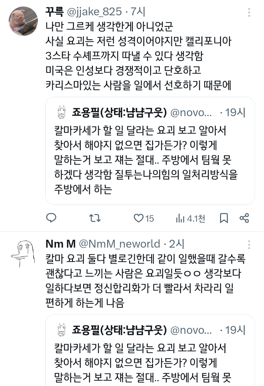264x386 pixels.
Task: Tap 죠용필's avatar in second quoted tweet
Action: coord(61,330)
